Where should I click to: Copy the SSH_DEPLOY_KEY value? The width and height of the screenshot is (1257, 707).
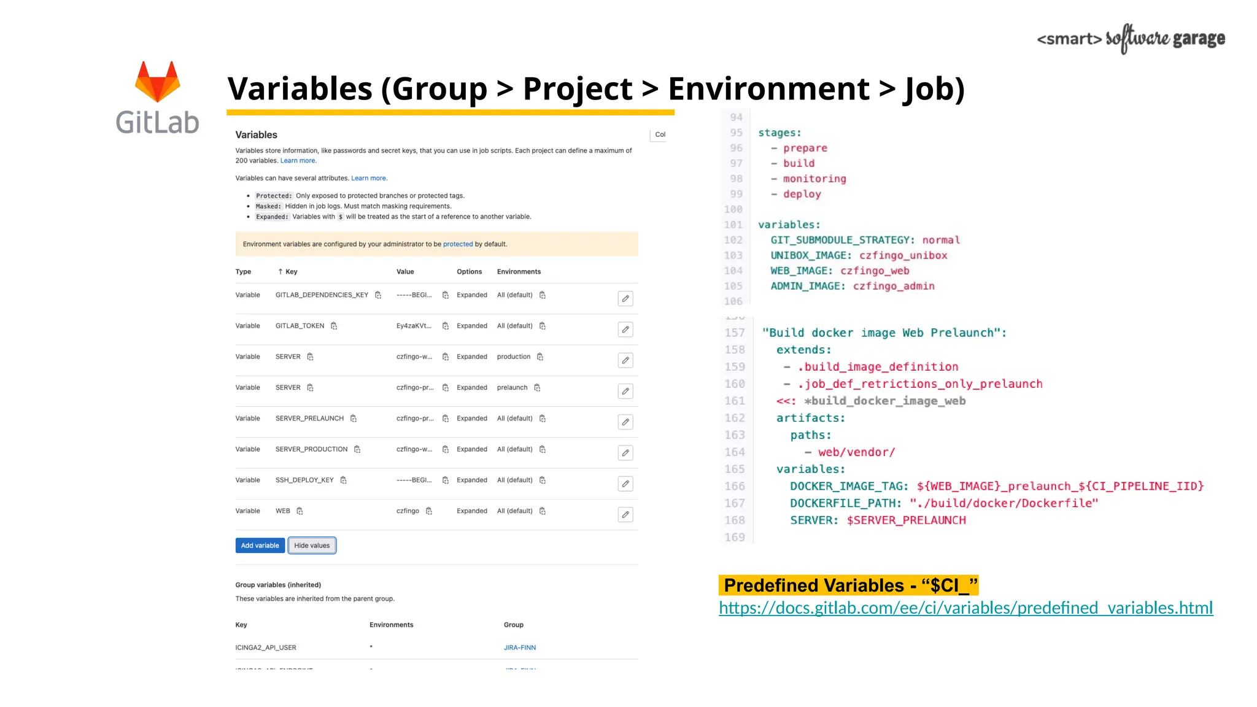(x=446, y=481)
